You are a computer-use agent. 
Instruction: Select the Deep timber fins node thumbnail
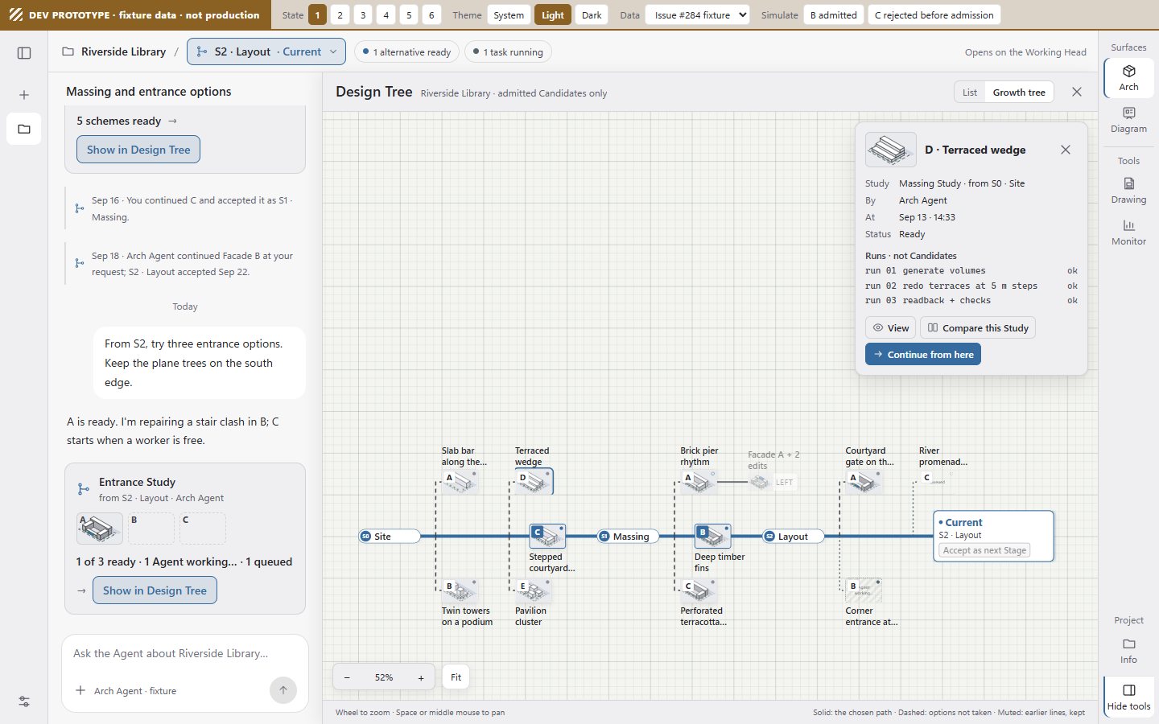[x=712, y=536]
